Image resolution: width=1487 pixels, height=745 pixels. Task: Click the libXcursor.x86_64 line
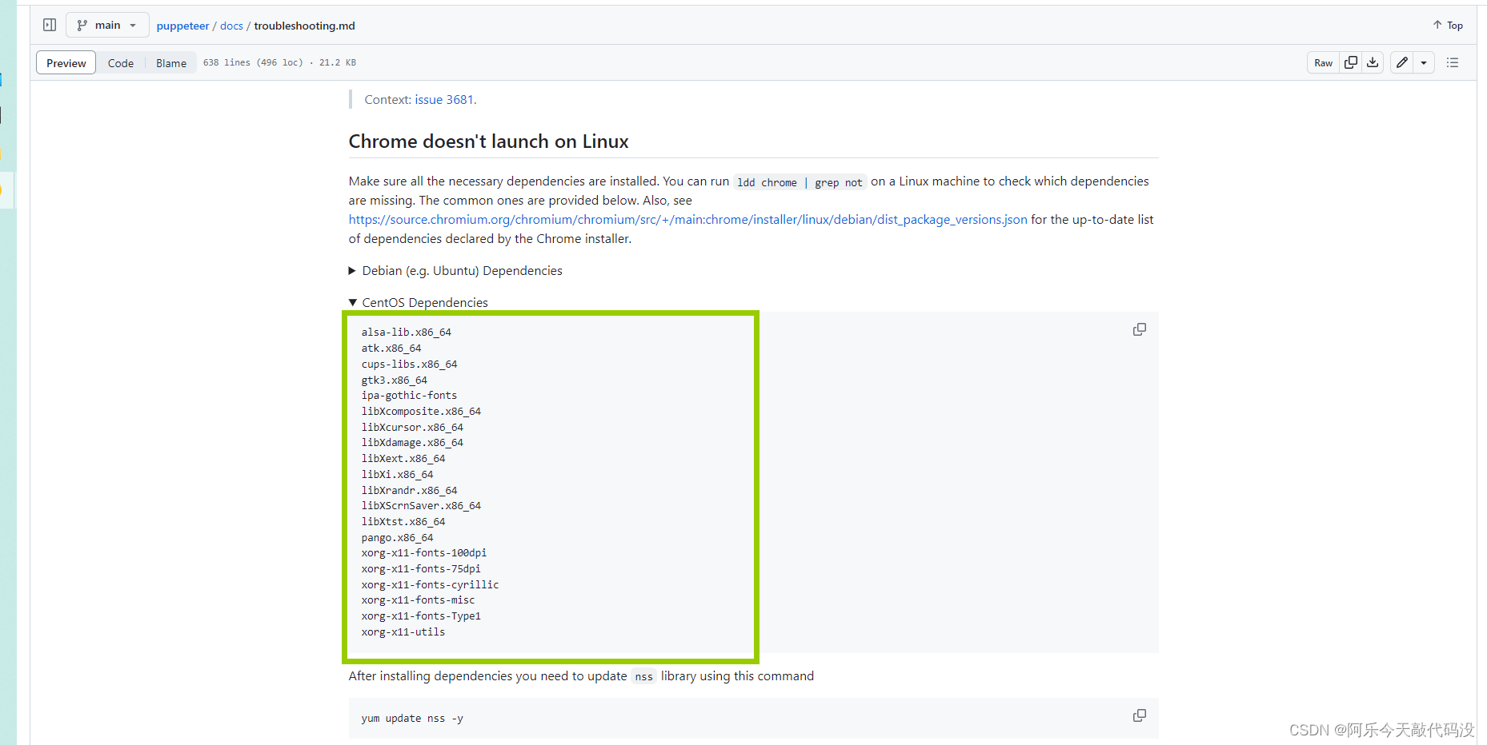point(412,427)
